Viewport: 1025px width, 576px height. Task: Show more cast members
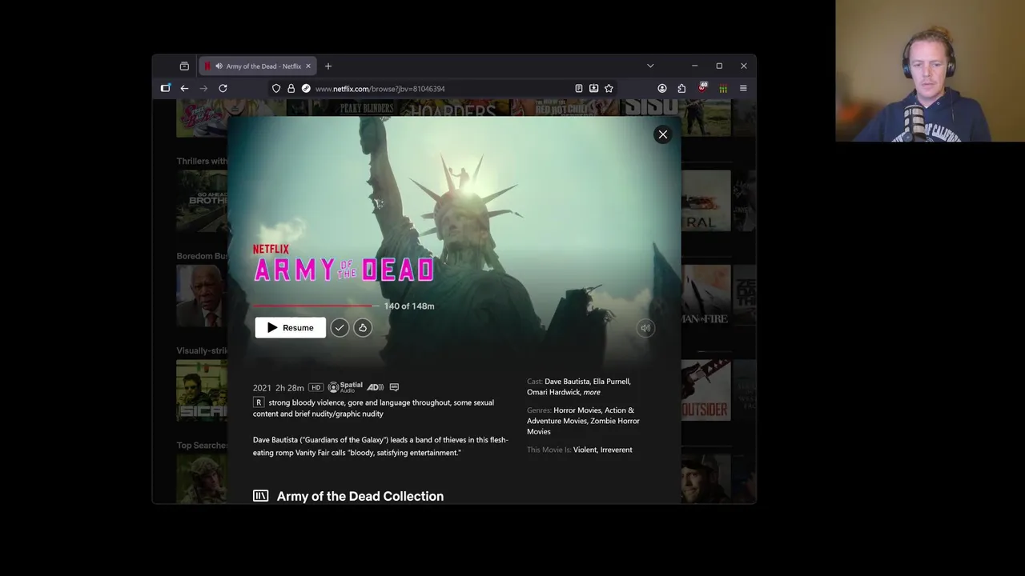pos(592,392)
